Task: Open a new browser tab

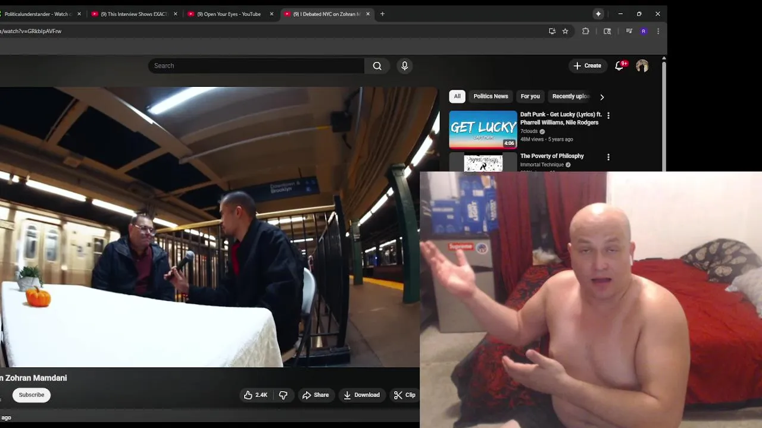Action: [382, 14]
